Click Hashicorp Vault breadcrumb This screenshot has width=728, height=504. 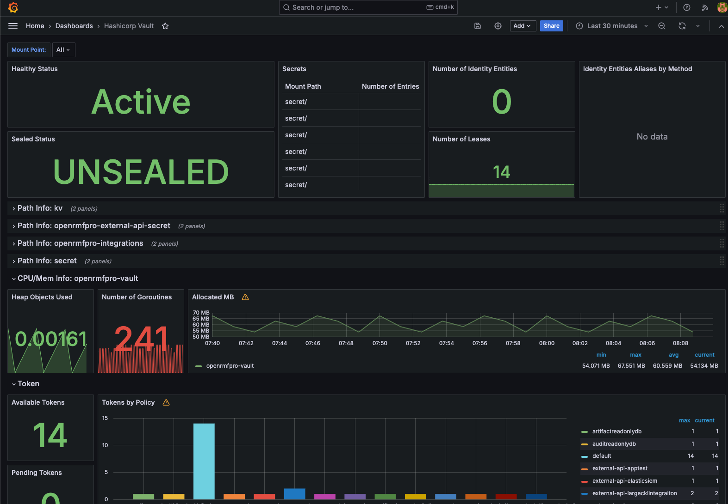click(x=129, y=26)
